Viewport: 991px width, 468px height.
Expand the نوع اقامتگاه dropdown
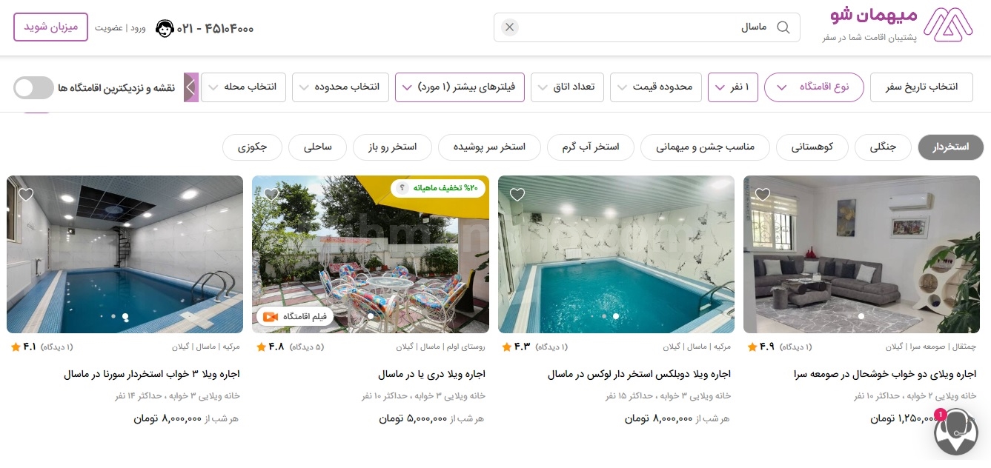(x=814, y=87)
